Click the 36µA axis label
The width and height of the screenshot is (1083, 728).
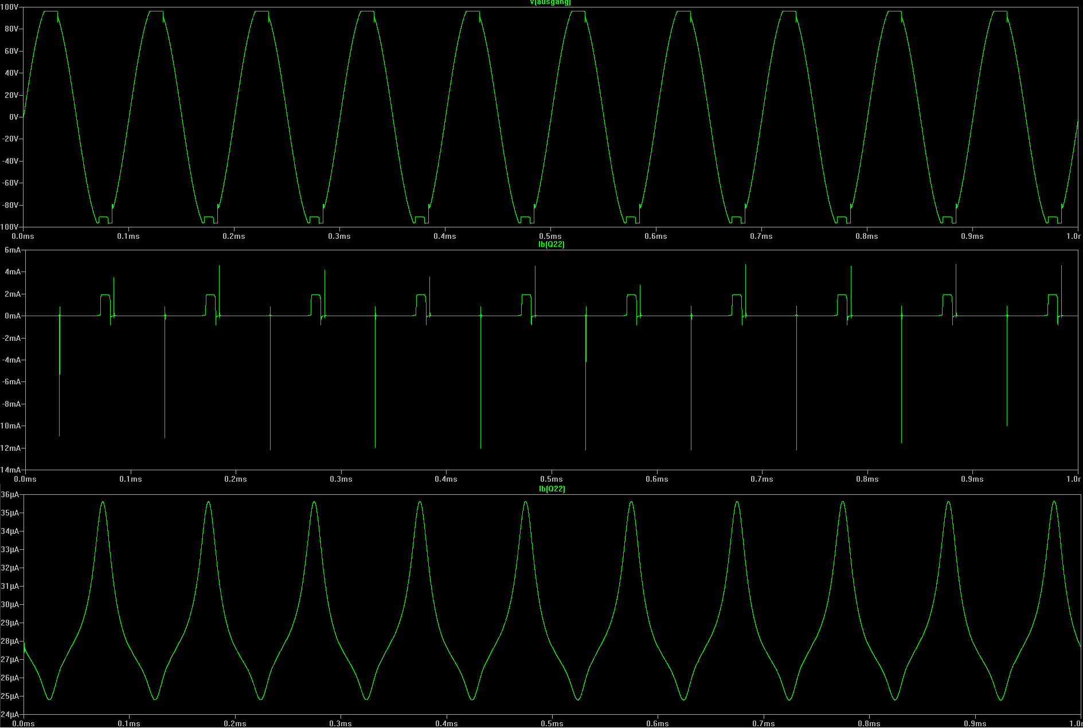tap(10, 494)
